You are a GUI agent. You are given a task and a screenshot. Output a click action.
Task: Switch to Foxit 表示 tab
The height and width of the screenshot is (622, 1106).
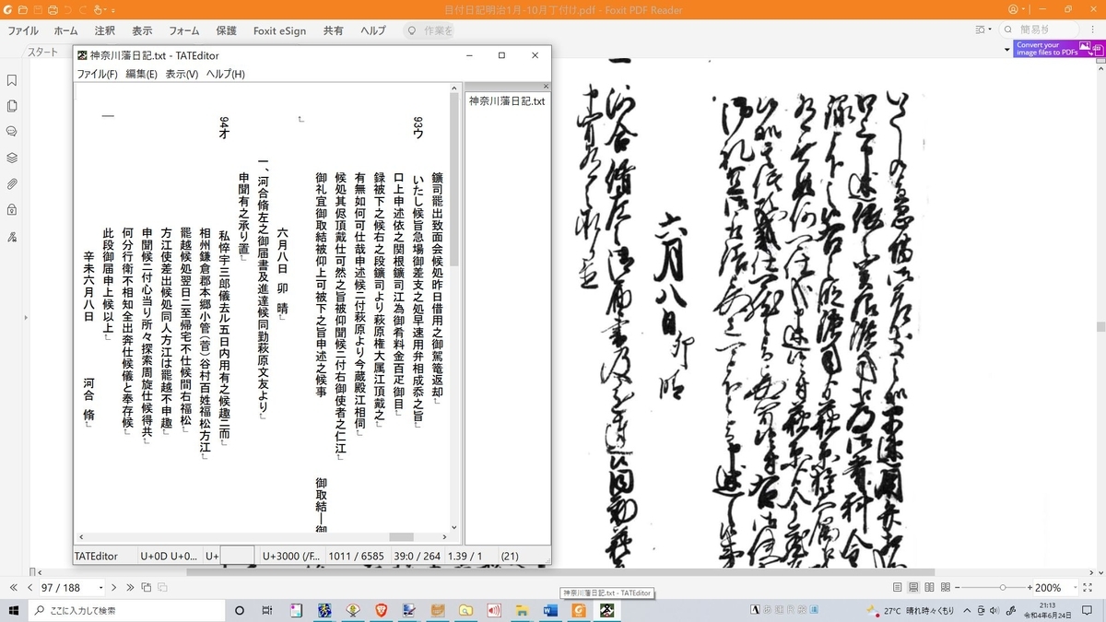coord(142,30)
